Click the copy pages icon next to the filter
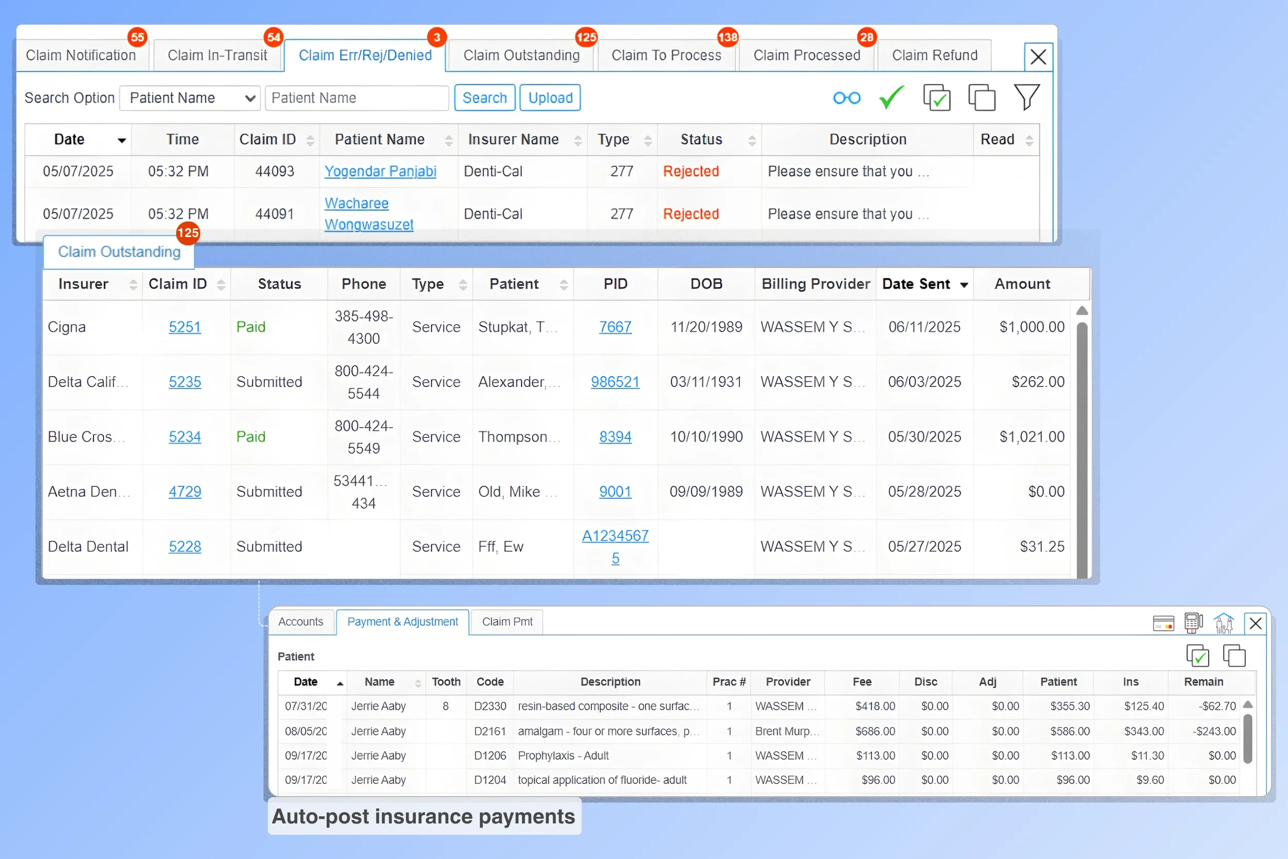Image resolution: width=1288 pixels, height=859 pixels. [x=981, y=97]
